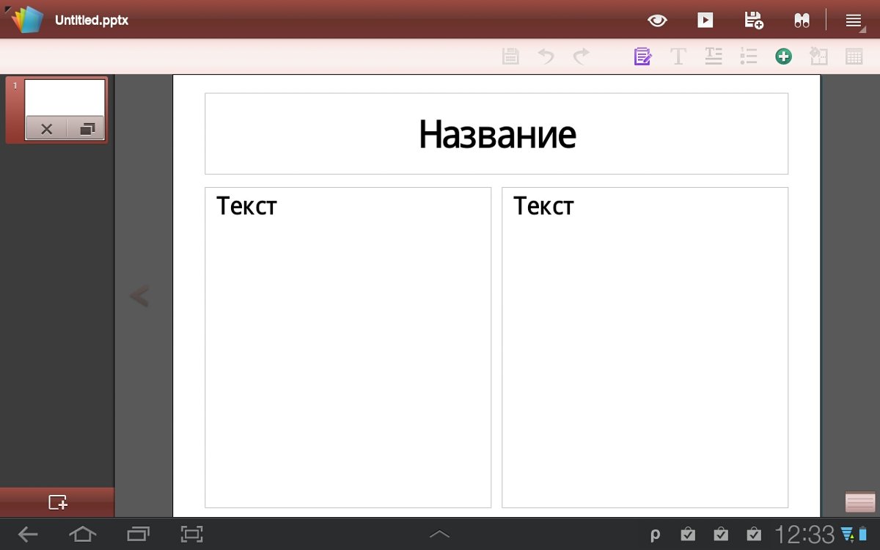Open find with the binoculars icon
Viewport: 880px width, 550px height.
coord(802,21)
